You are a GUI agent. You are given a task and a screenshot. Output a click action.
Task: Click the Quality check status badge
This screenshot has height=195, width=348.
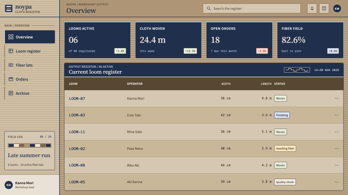click(285, 182)
